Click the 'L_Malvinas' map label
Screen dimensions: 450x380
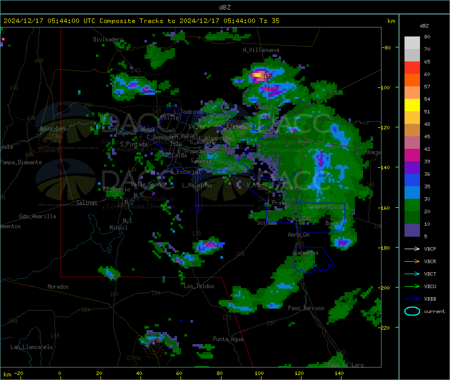pos(197,185)
